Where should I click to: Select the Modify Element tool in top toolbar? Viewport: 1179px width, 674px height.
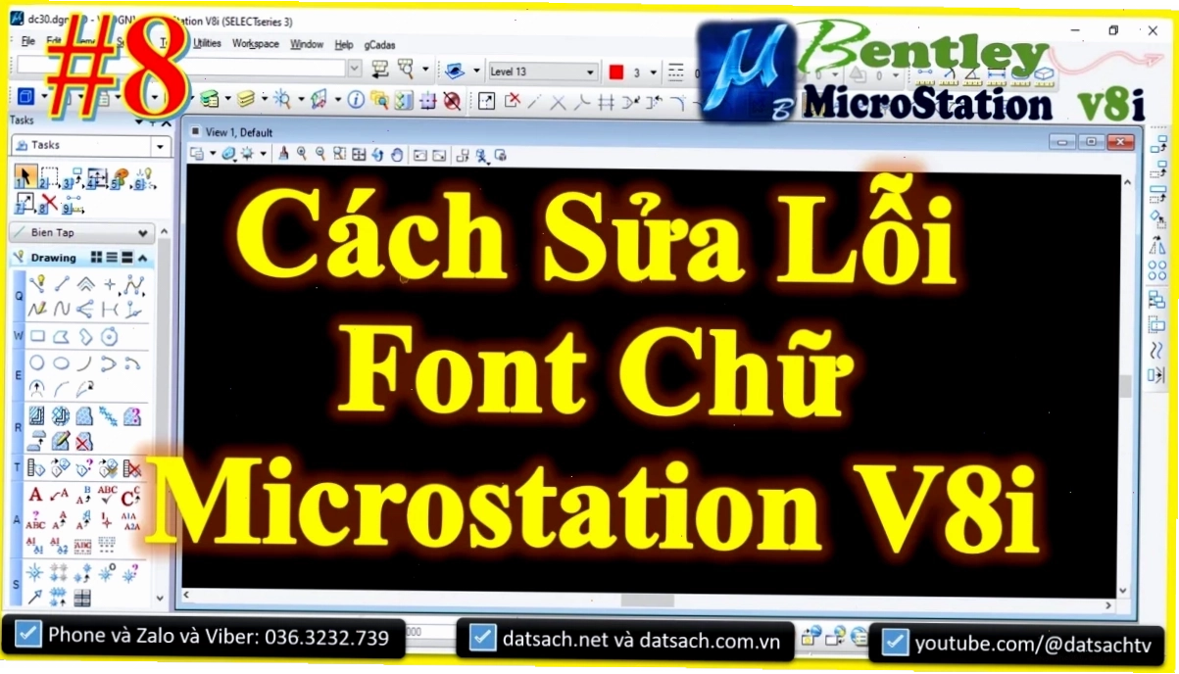click(x=486, y=101)
